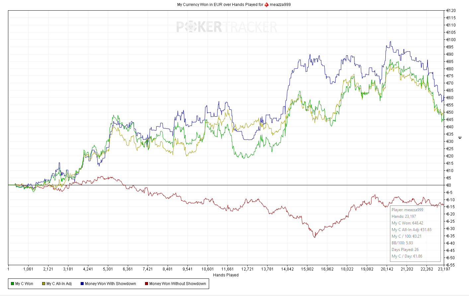Screen dimensions: 469x296
Task: Select the 'My C All-In Adj' legend label
Action: pyautogui.click(x=59, y=284)
